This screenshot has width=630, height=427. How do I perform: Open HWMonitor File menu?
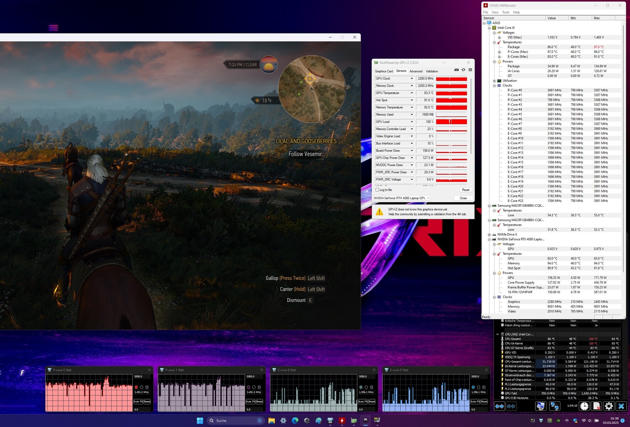click(486, 12)
